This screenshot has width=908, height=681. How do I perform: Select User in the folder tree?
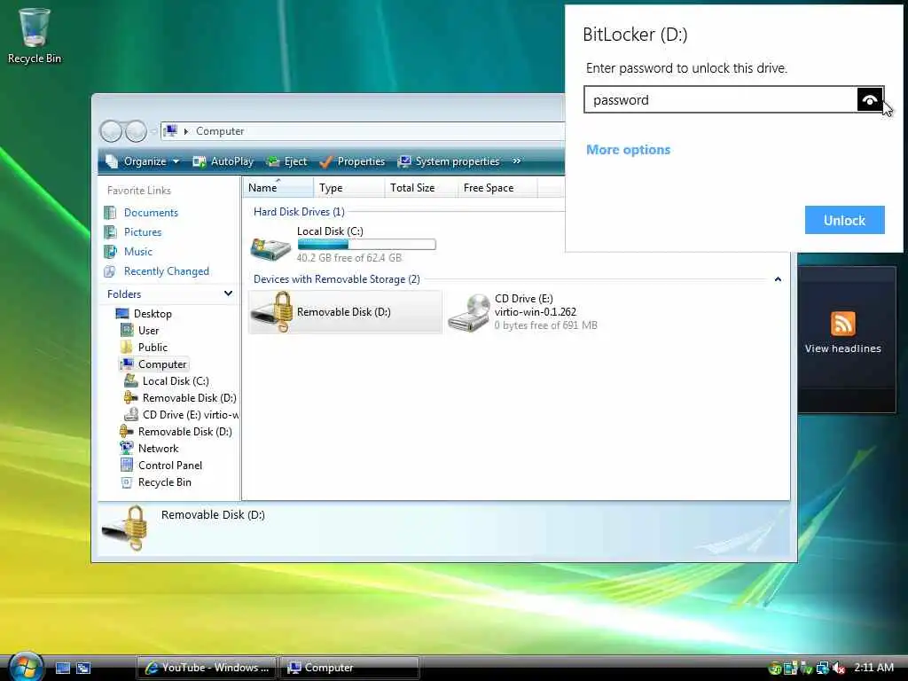point(148,331)
